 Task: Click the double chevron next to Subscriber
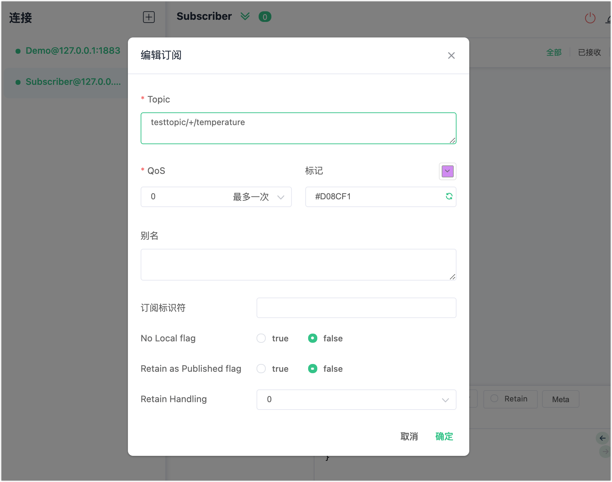(x=245, y=17)
